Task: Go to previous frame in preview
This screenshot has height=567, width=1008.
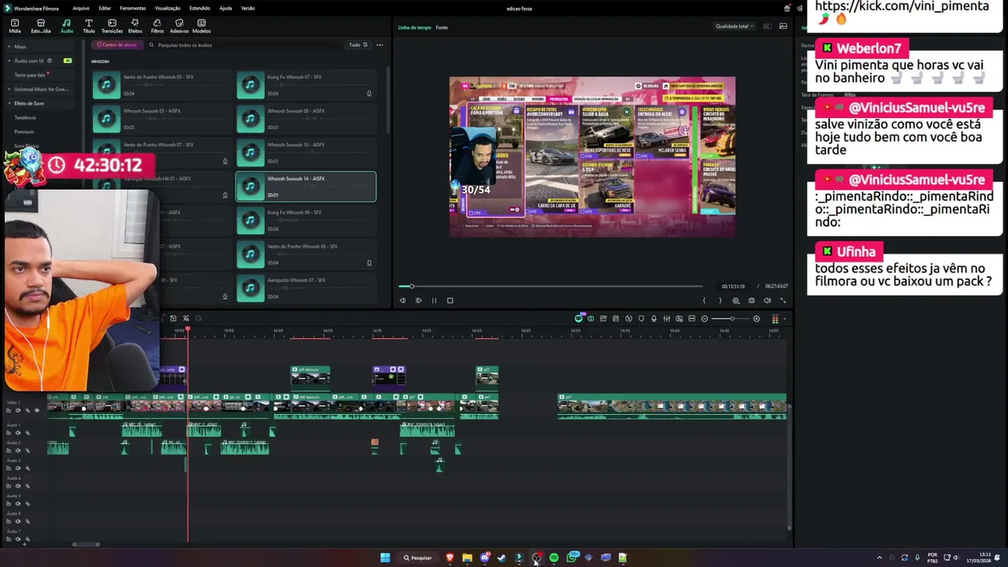Action: tap(402, 300)
